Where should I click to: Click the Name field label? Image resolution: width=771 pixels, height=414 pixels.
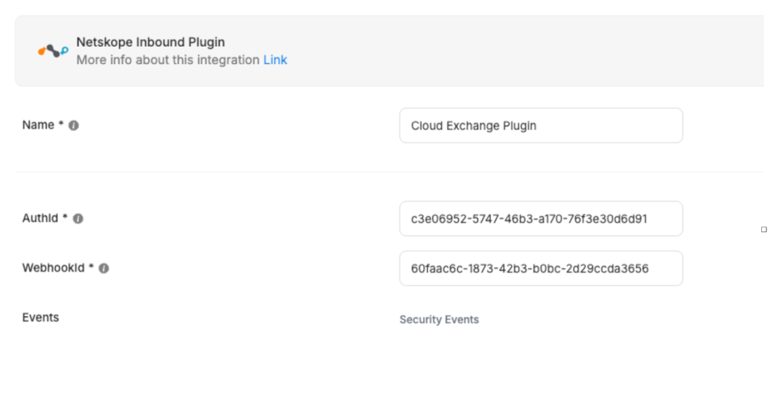38,125
